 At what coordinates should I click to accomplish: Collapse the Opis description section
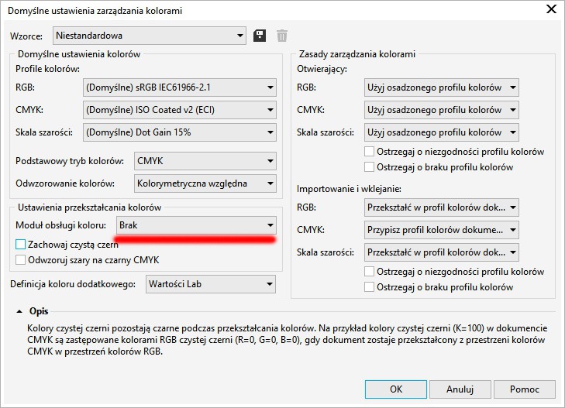click(19, 311)
